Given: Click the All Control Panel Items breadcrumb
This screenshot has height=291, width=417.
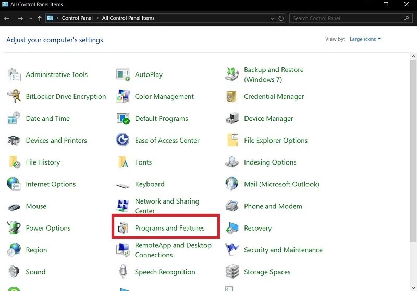Looking at the screenshot, I should tap(128, 18).
